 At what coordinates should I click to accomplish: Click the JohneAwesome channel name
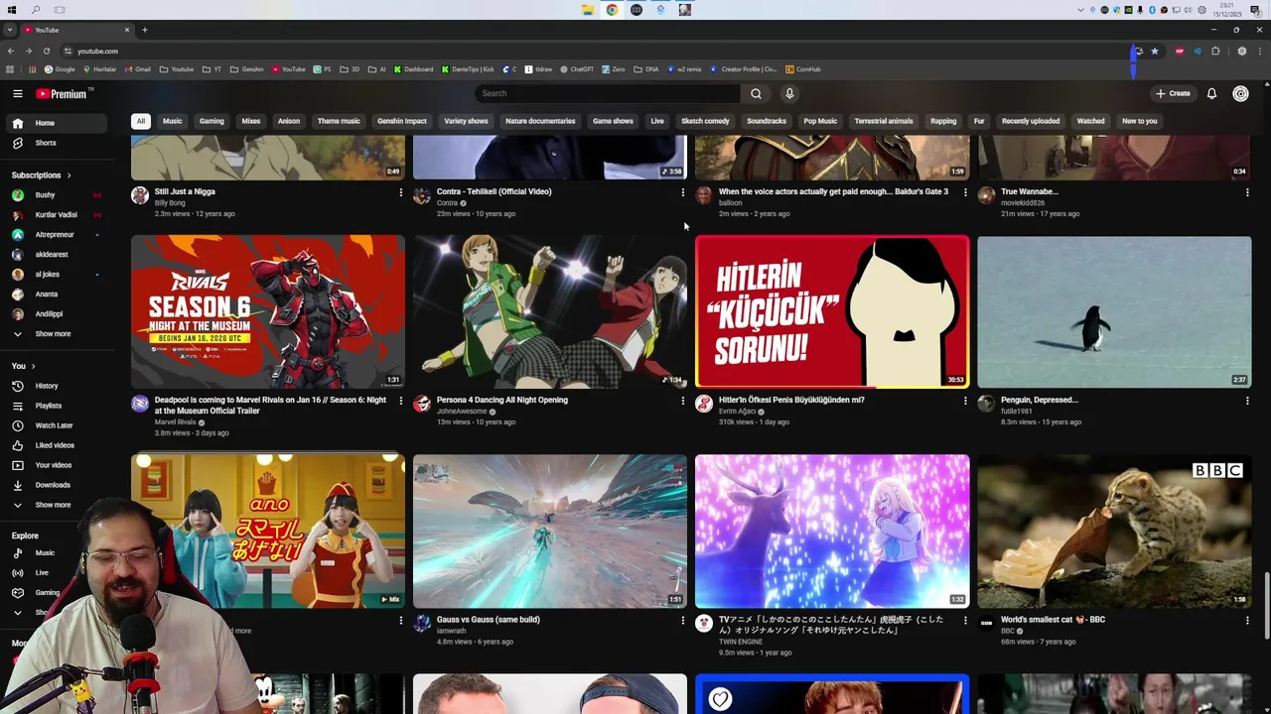pyautogui.click(x=462, y=412)
